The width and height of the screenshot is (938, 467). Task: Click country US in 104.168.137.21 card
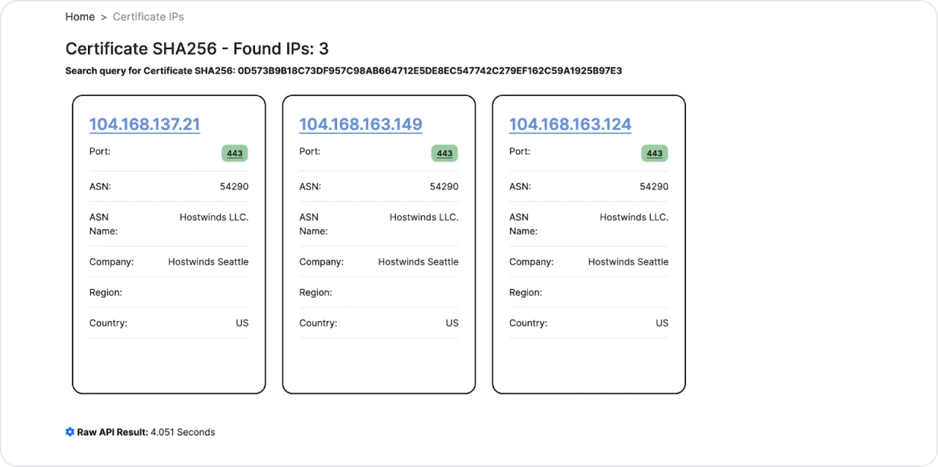pyautogui.click(x=242, y=323)
